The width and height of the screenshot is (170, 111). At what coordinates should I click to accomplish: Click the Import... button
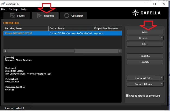tap(145, 56)
